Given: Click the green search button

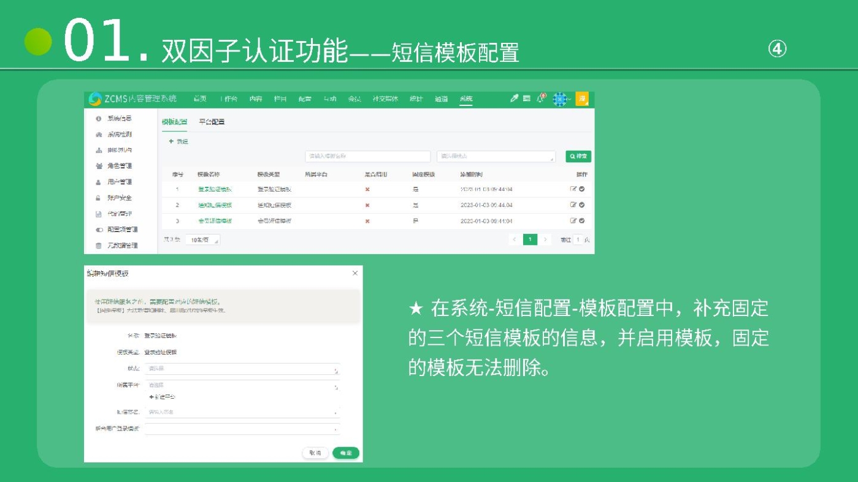Looking at the screenshot, I should click(x=578, y=156).
